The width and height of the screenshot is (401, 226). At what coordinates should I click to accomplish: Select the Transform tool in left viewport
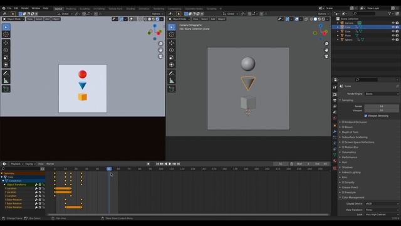click(x=6, y=65)
